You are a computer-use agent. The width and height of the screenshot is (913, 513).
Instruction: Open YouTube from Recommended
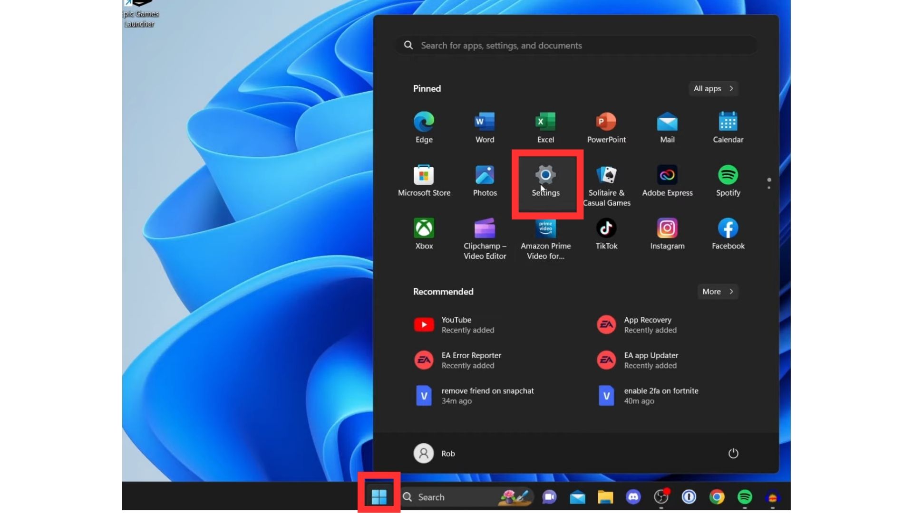(x=456, y=324)
